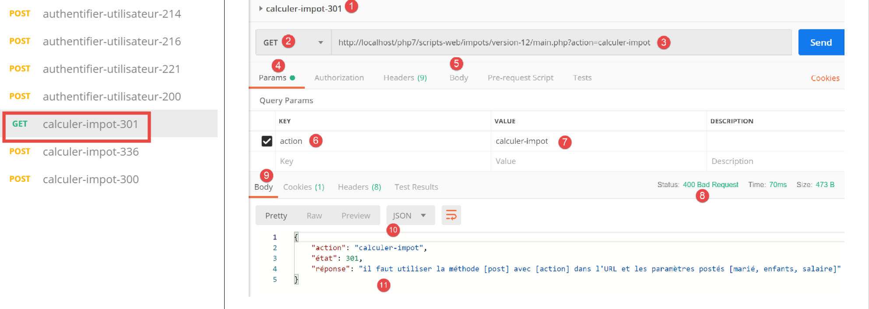Click the empty Key field in params

tap(381, 161)
